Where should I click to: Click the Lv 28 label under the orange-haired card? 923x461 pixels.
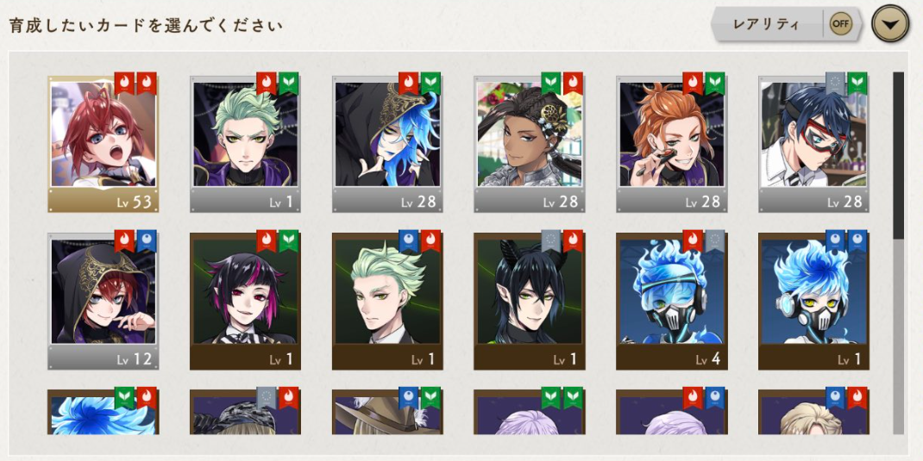(x=703, y=202)
